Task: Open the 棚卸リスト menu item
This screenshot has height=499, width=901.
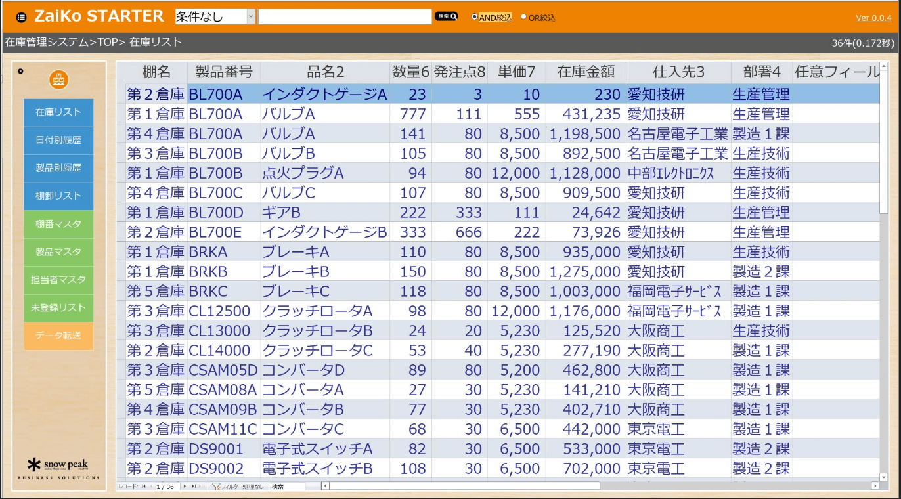Action: click(x=58, y=196)
